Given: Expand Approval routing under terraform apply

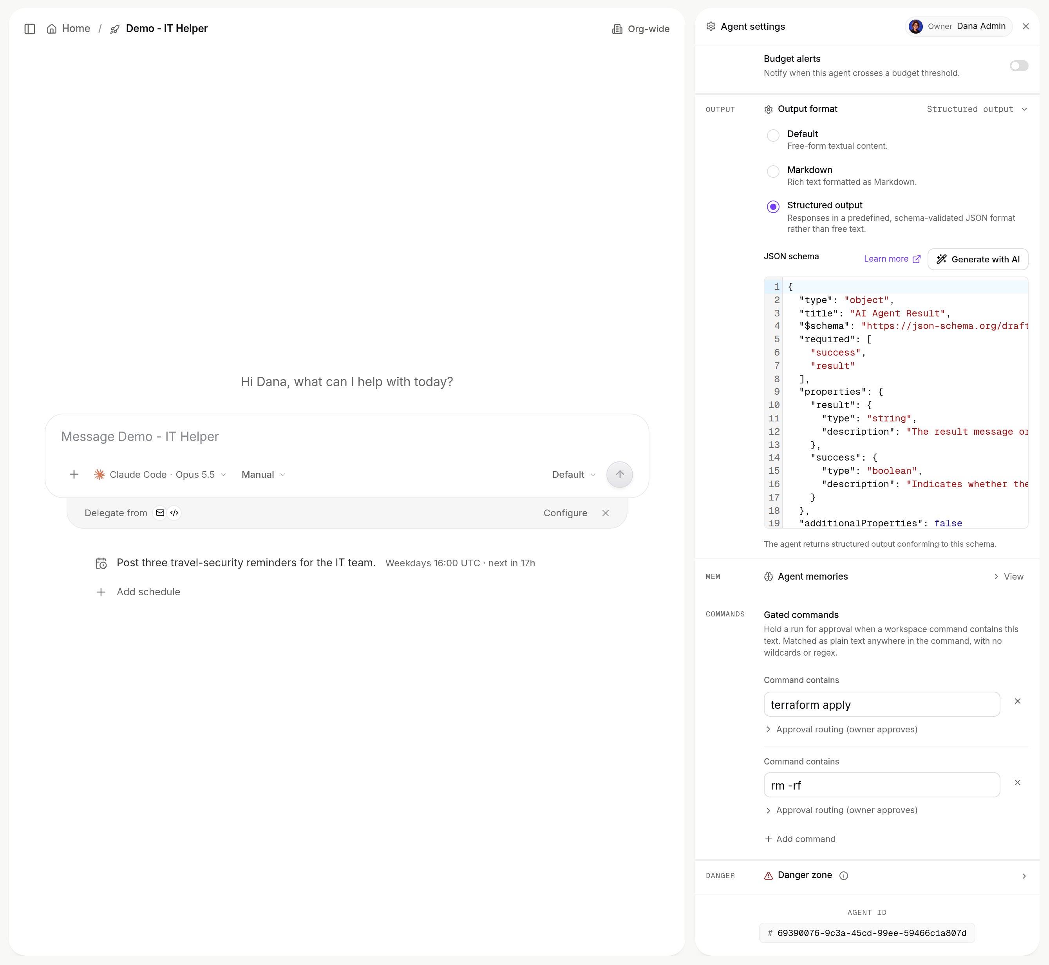Looking at the screenshot, I should (x=841, y=729).
